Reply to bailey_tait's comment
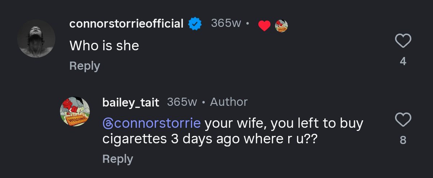Image resolution: width=433 pixels, height=178 pixels. coord(118,159)
